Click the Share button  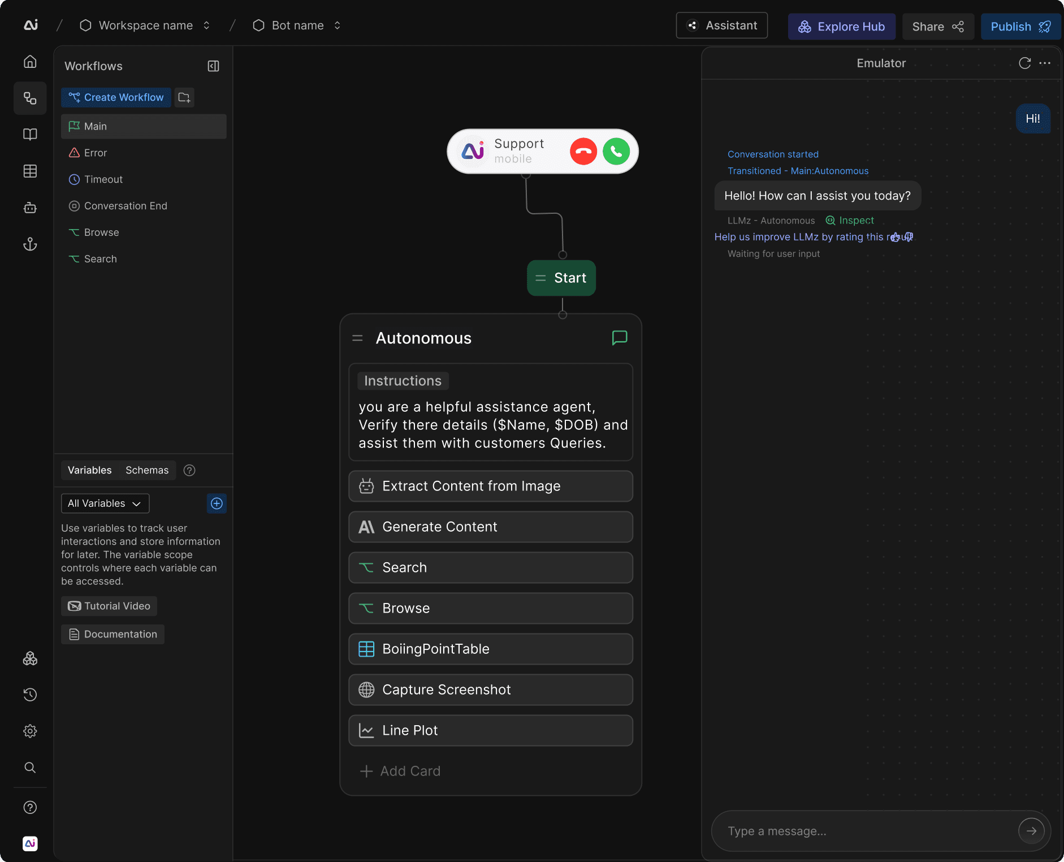tap(938, 27)
